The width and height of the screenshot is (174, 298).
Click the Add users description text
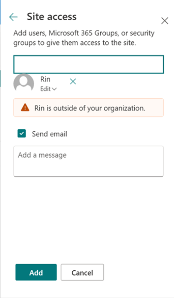[84, 38]
